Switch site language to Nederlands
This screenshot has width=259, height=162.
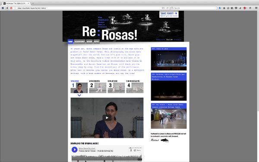click(161, 40)
